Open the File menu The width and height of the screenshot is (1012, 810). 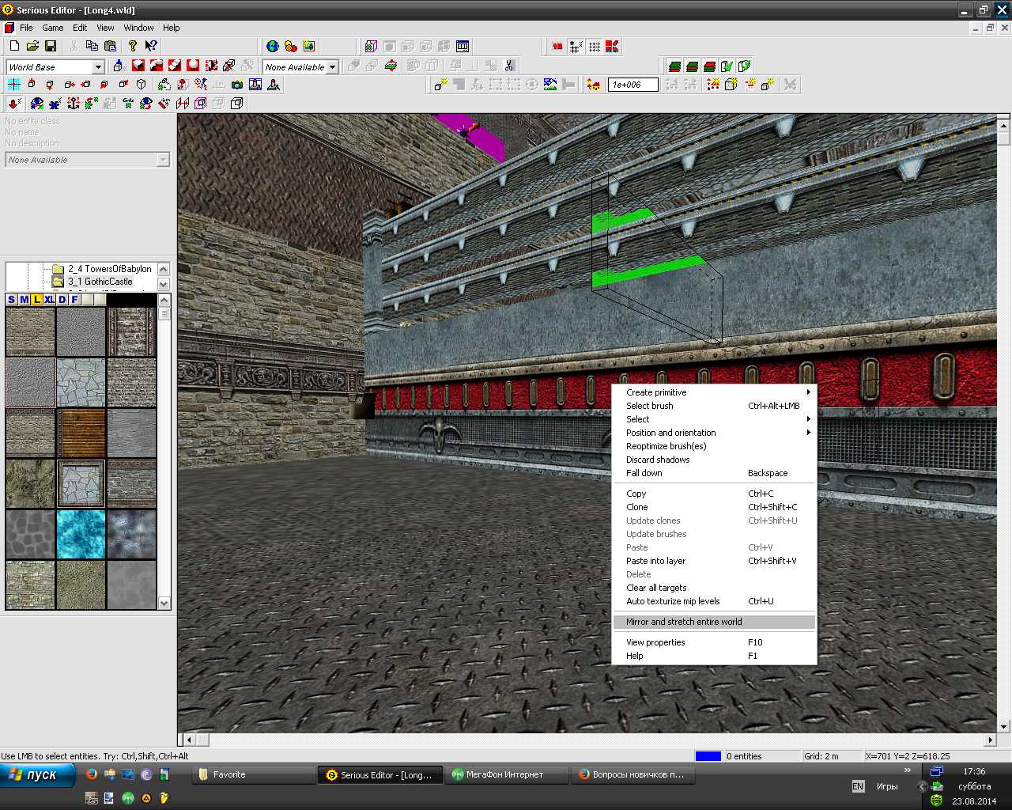[x=26, y=28]
